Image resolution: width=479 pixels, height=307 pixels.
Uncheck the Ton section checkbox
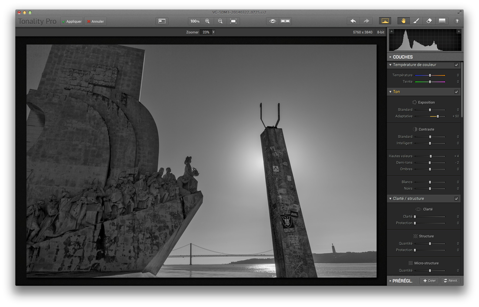point(457,92)
